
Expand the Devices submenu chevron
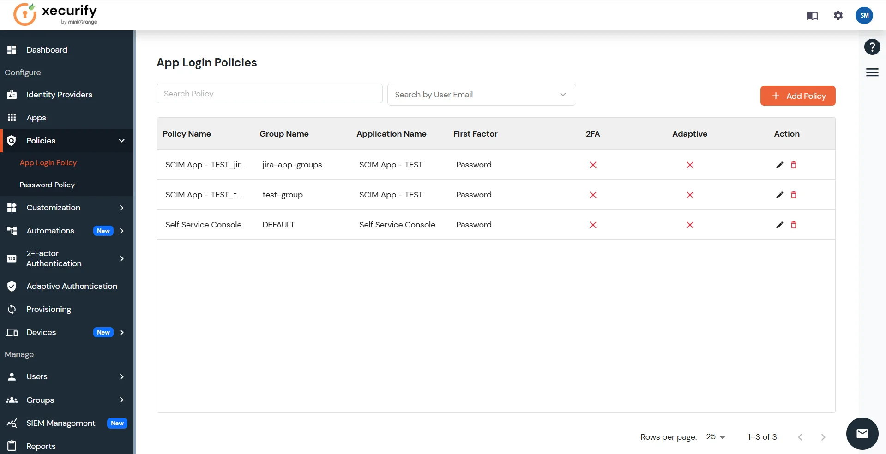tap(122, 332)
